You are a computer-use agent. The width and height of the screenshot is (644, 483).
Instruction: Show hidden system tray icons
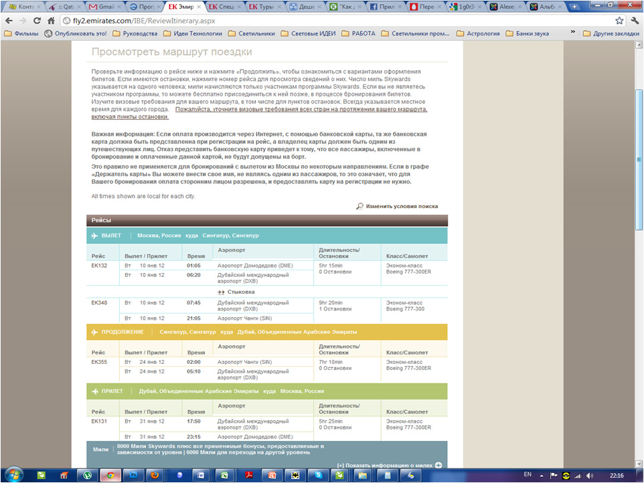coord(542,476)
